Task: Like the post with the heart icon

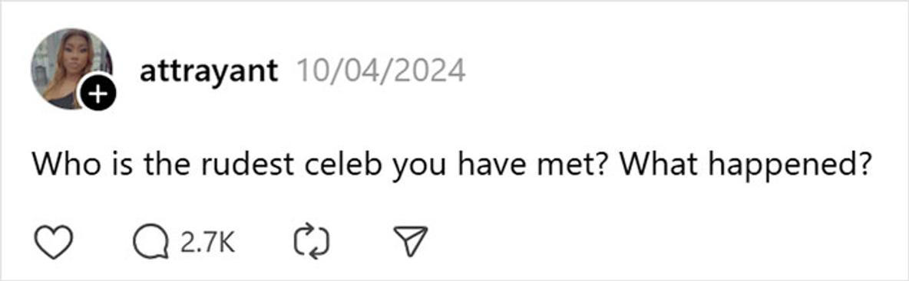Action: [x=55, y=242]
